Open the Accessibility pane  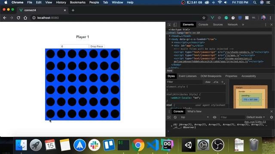[248, 76]
